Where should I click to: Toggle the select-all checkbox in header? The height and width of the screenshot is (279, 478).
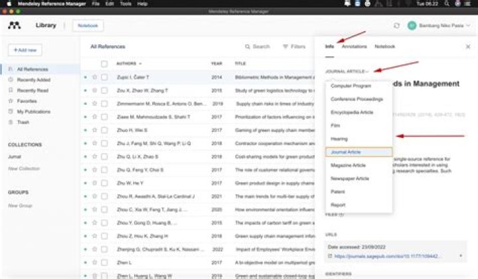[104, 64]
